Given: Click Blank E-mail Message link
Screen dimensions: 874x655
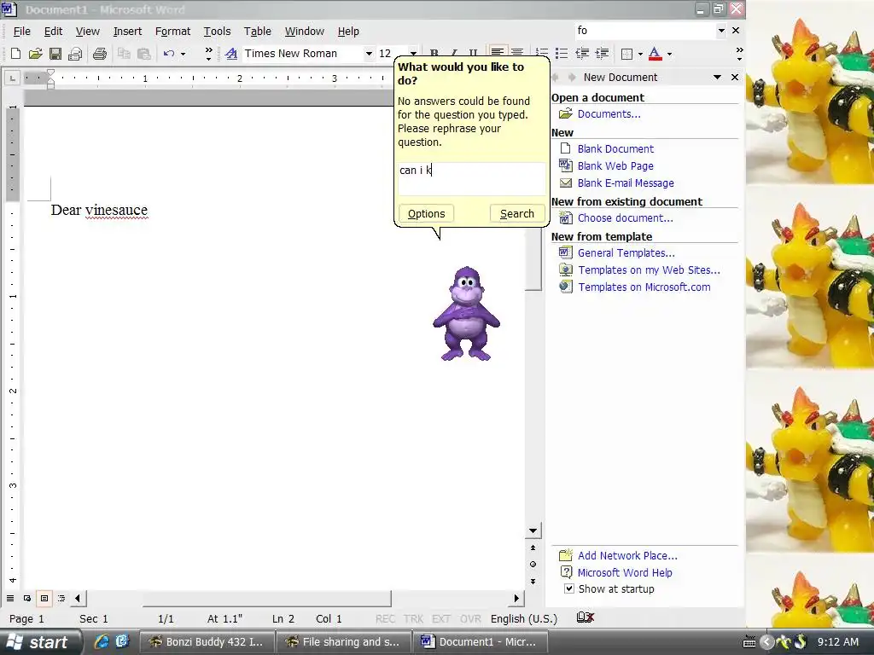Looking at the screenshot, I should click(x=626, y=183).
